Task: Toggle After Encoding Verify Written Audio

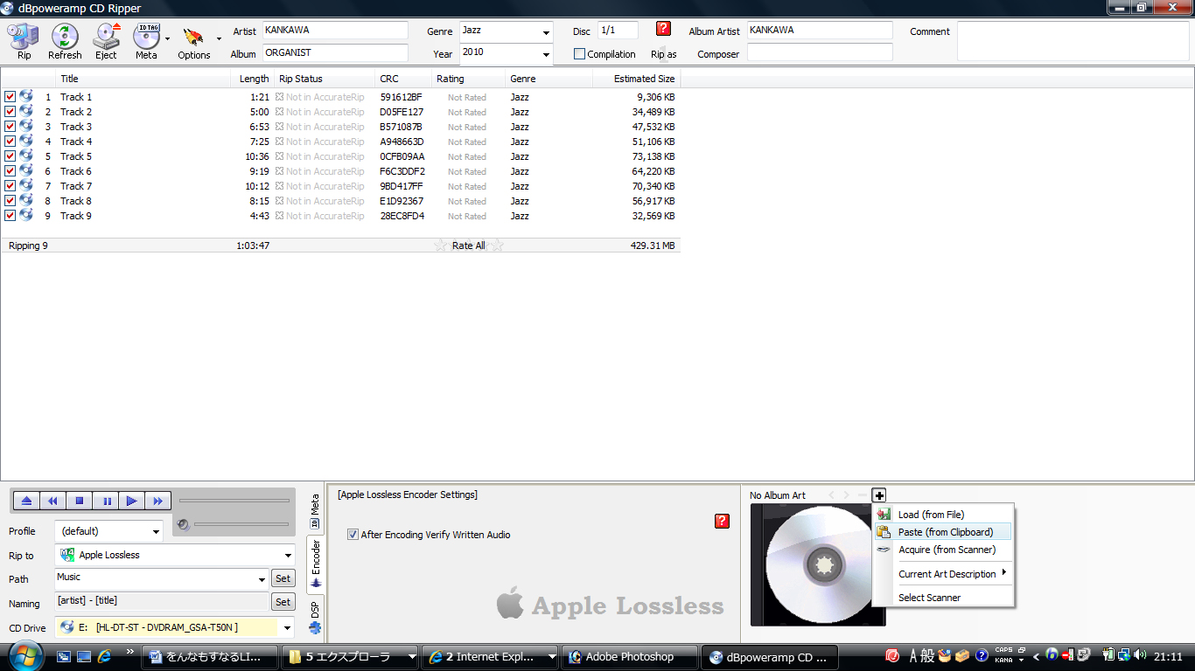Action: coord(353,535)
